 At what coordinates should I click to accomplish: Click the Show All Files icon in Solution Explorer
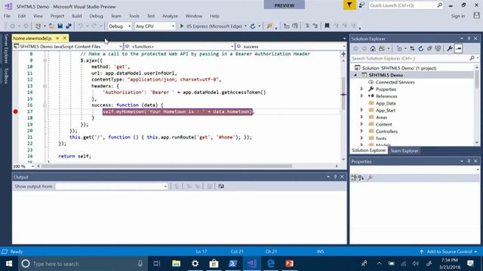(x=438, y=48)
